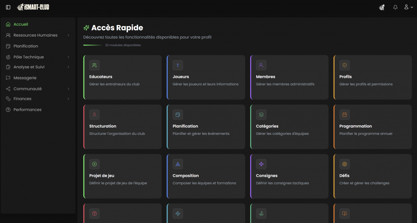
Task: Click the modules progress bar
Action: coord(93,45)
